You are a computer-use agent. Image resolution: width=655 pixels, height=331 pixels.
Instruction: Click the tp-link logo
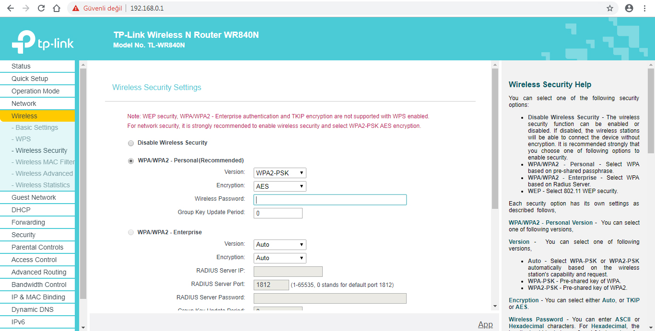pyautogui.click(x=43, y=42)
